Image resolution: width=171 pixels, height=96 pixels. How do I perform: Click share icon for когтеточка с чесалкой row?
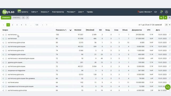[x=3, y=59]
